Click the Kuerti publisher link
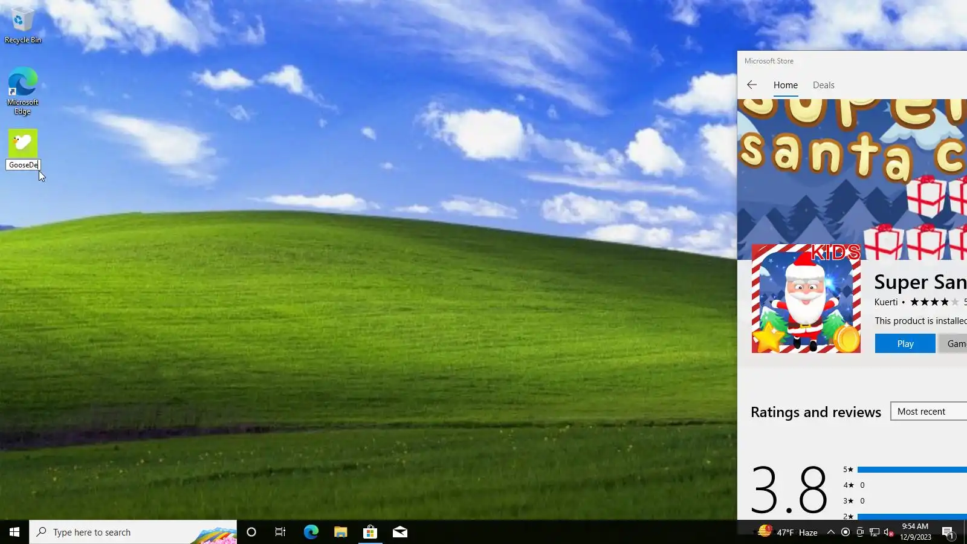Viewport: 967px width, 544px height. coord(886,302)
